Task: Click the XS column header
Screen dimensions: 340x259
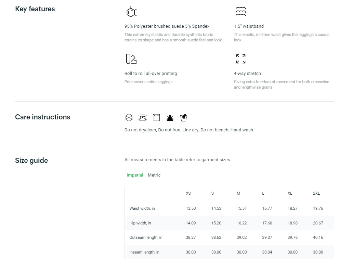Action: pyautogui.click(x=188, y=193)
